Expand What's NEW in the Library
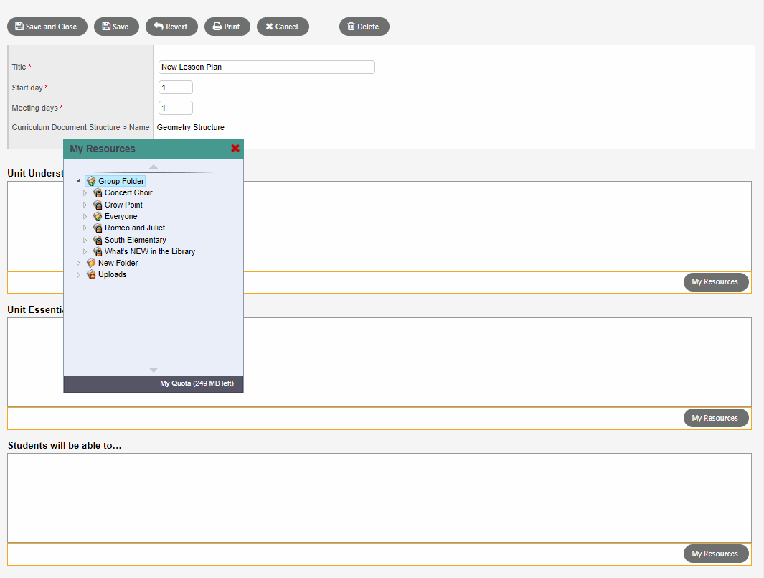764x578 pixels. (x=85, y=252)
